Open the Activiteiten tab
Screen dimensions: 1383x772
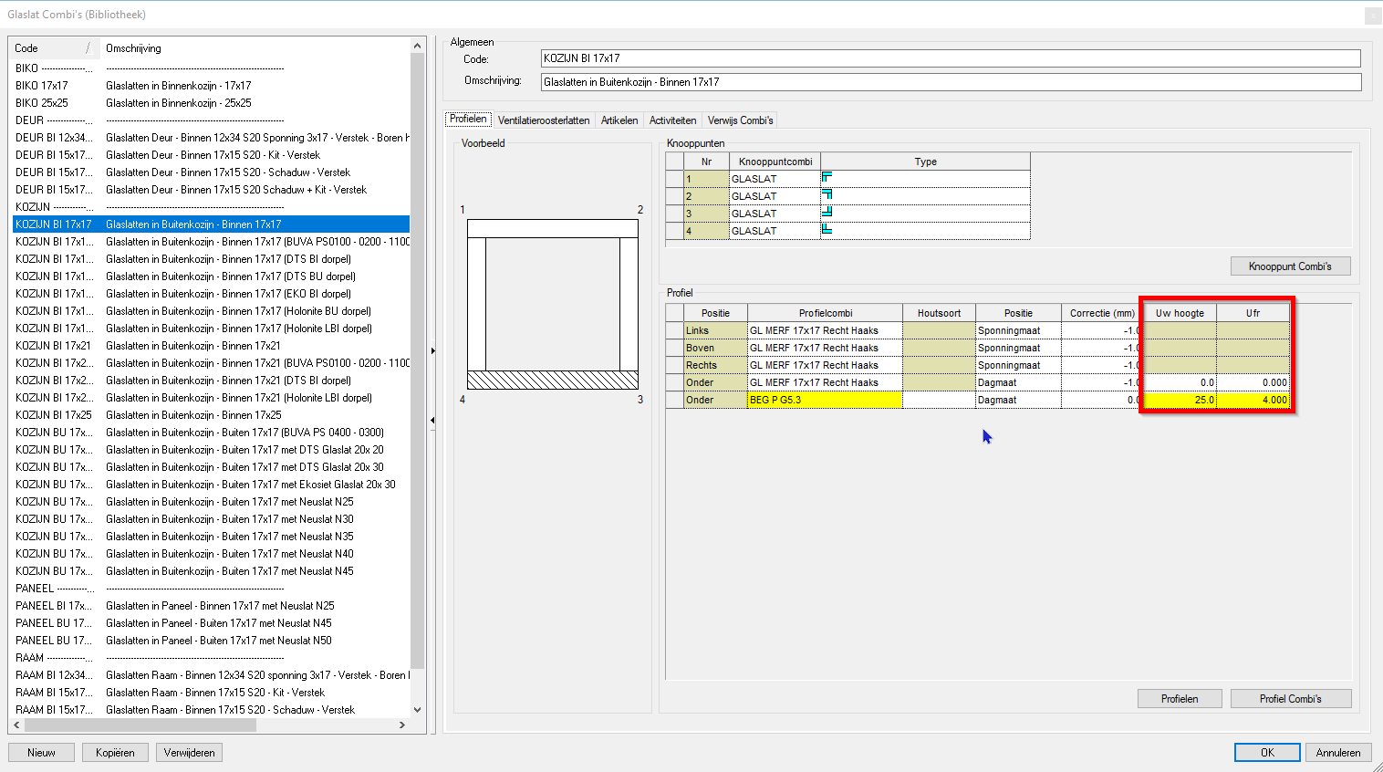[672, 120]
